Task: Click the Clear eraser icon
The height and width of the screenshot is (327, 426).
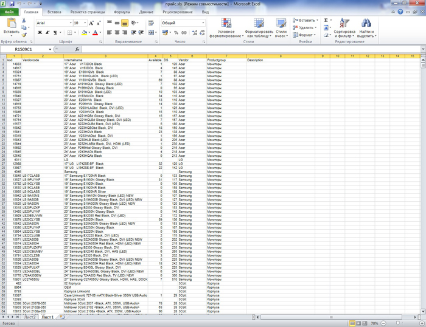Action: [326, 35]
